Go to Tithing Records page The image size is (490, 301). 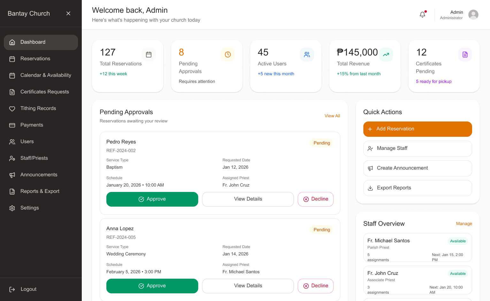point(38,108)
